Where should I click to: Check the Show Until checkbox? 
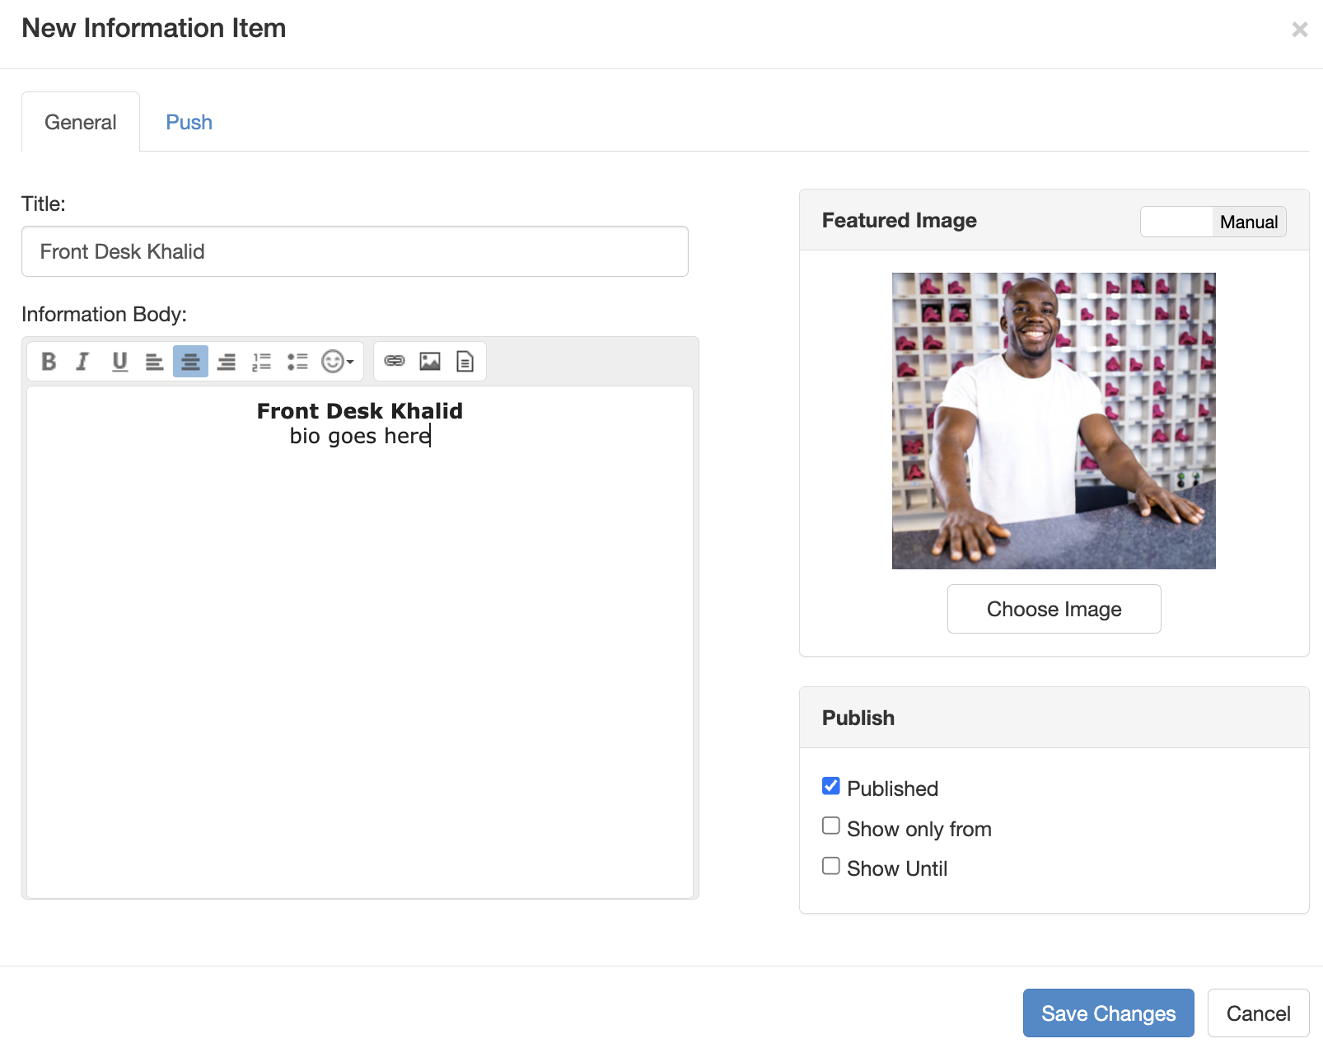[x=831, y=866]
